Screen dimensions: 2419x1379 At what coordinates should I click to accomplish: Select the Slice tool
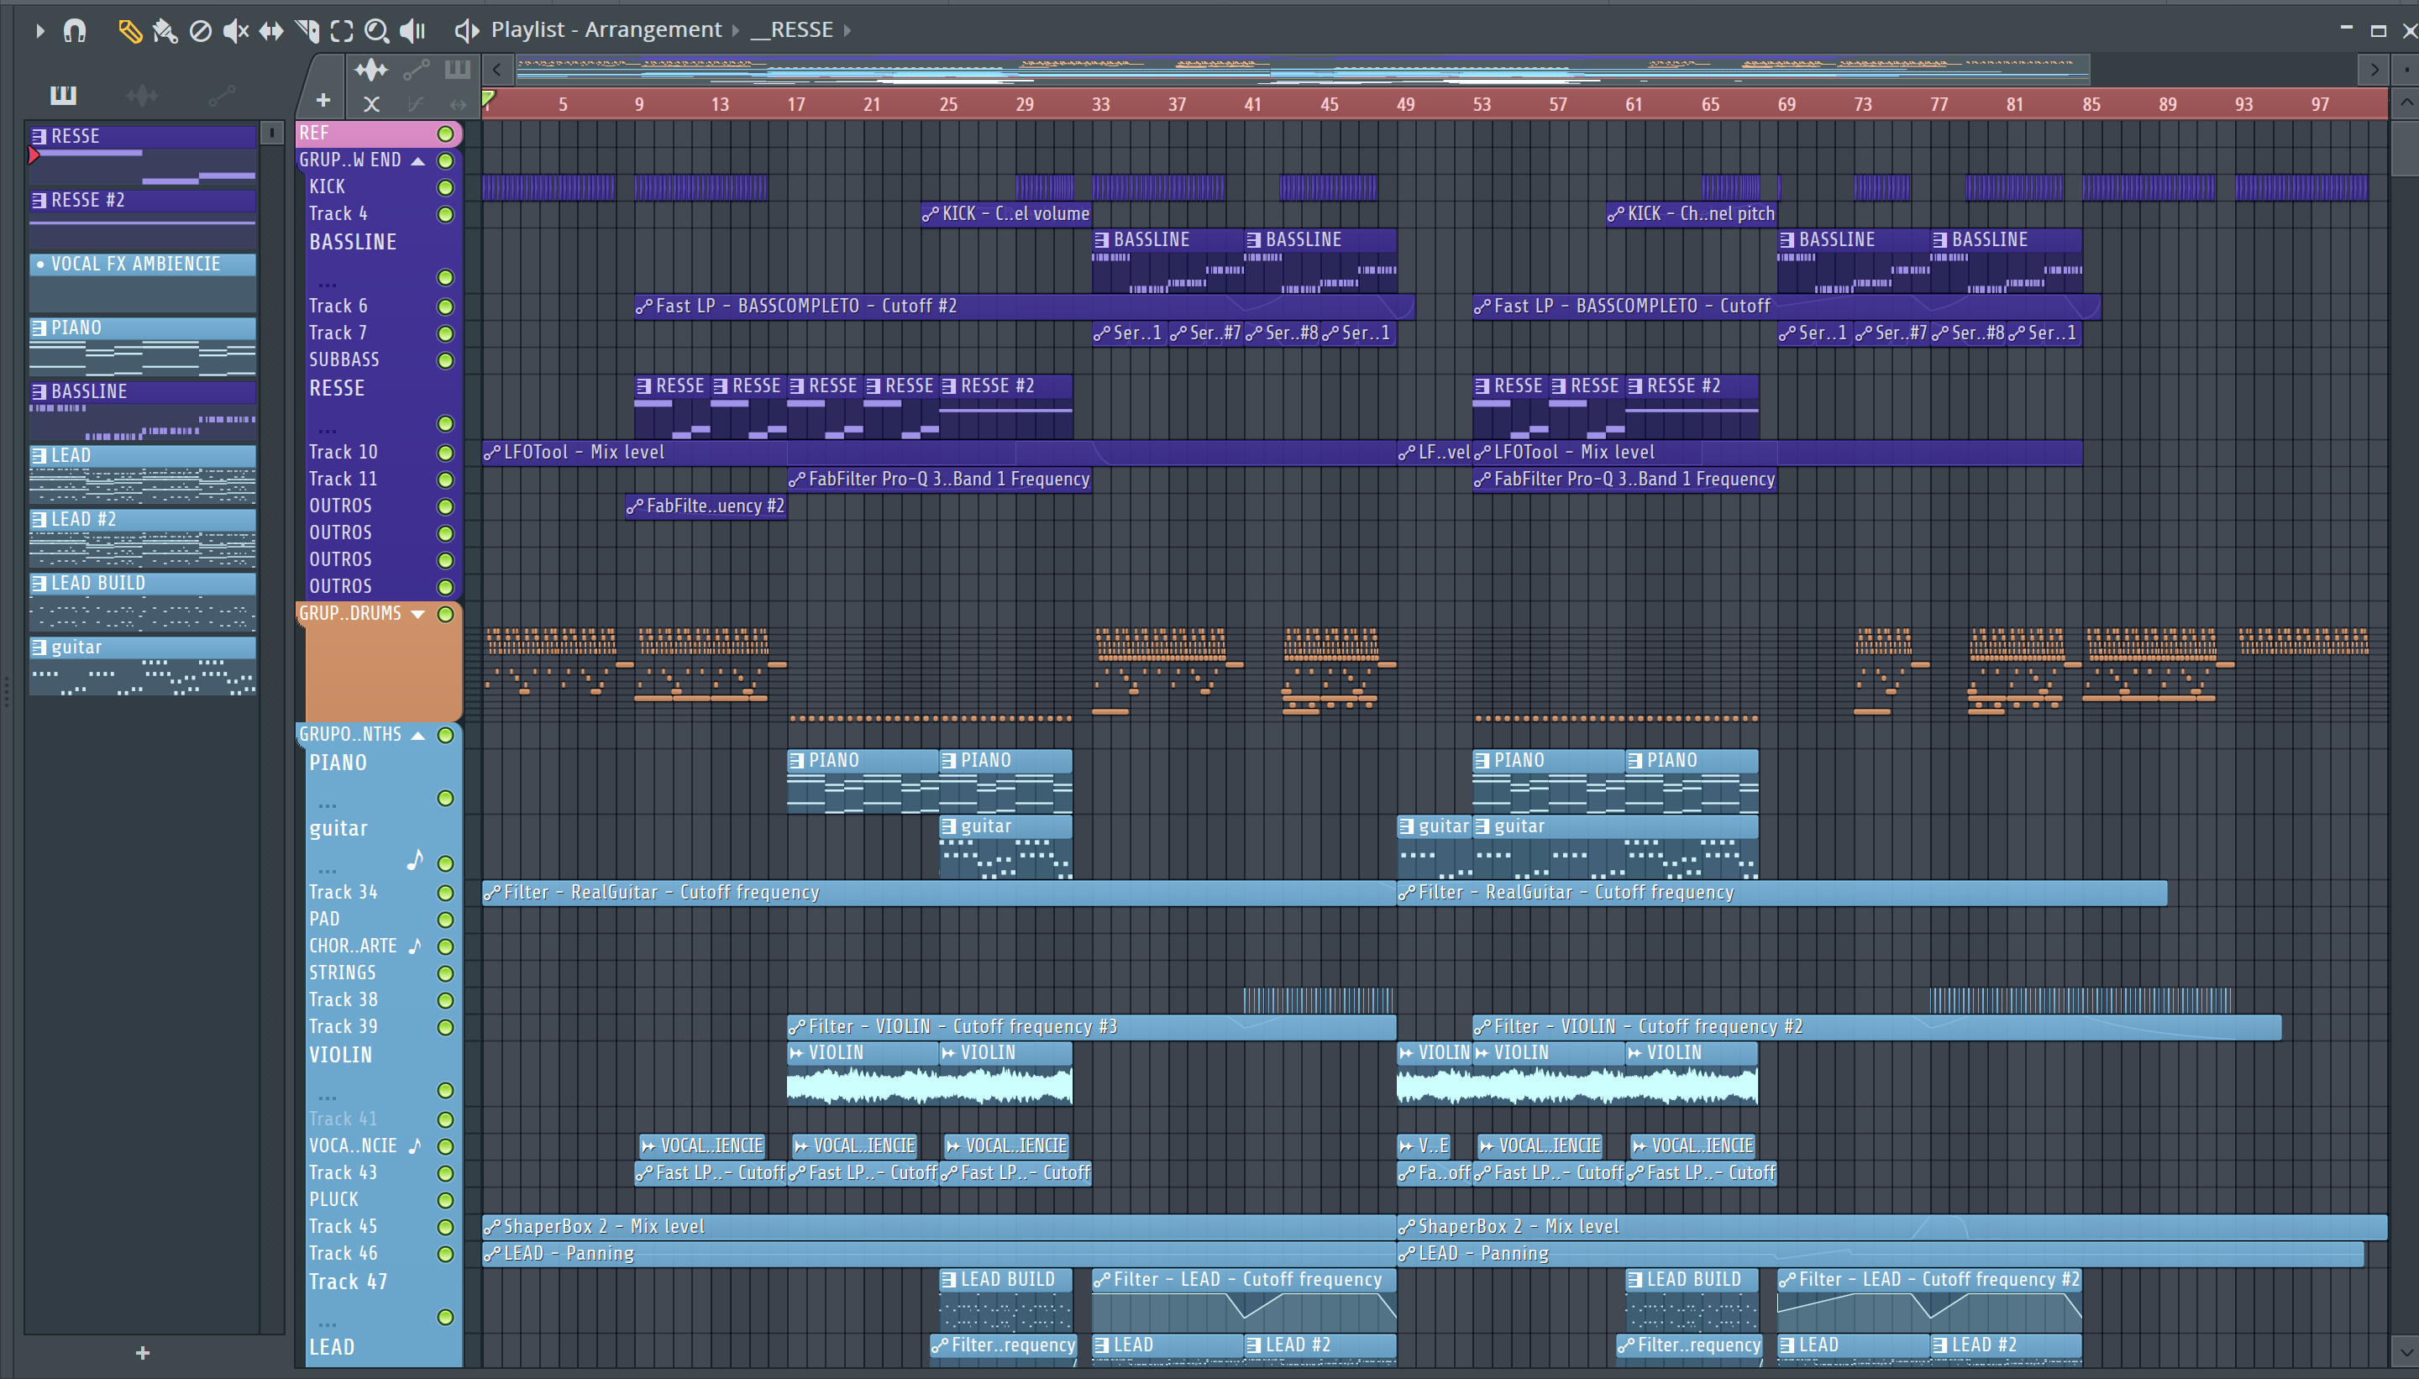(x=306, y=30)
